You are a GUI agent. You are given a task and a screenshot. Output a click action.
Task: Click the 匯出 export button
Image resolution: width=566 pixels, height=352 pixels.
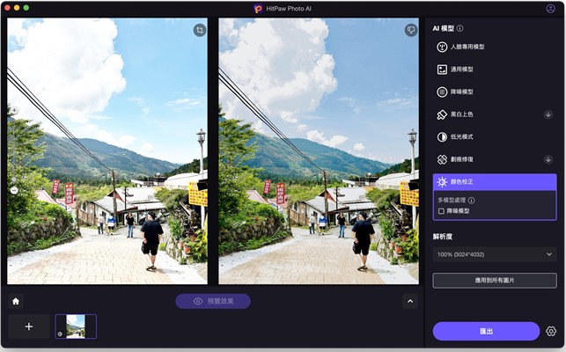coord(485,331)
